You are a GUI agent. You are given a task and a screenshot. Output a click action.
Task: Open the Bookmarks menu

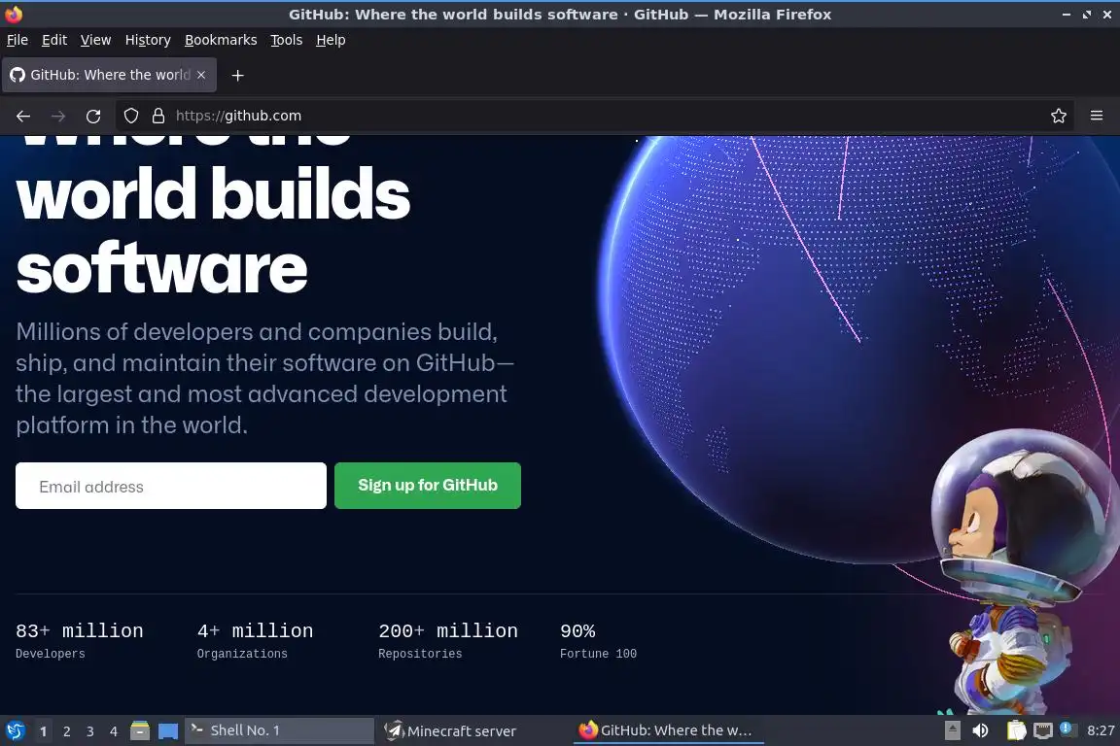(x=221, y=40)
